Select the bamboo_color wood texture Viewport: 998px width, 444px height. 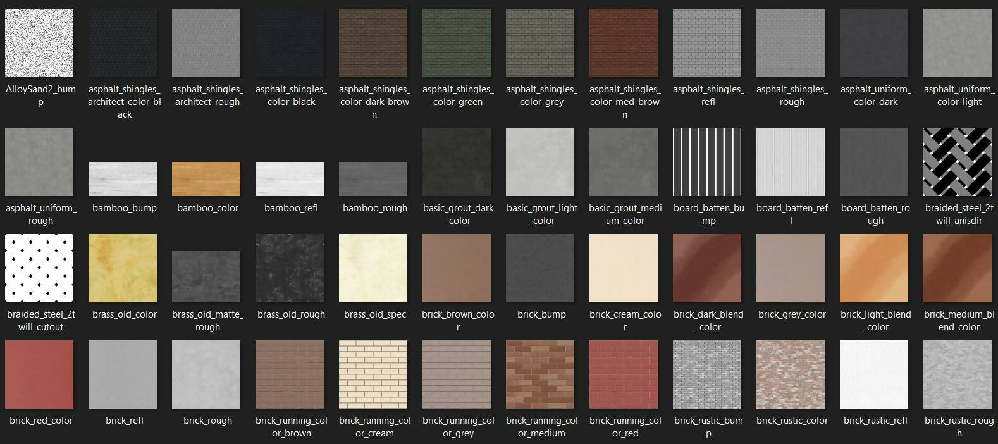pyautogui.click(x=206, y=178)
